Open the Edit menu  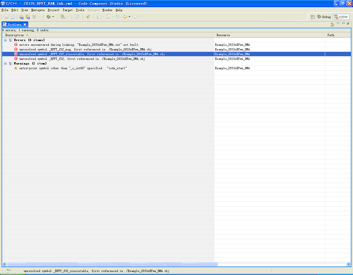[x=15, y=10]
